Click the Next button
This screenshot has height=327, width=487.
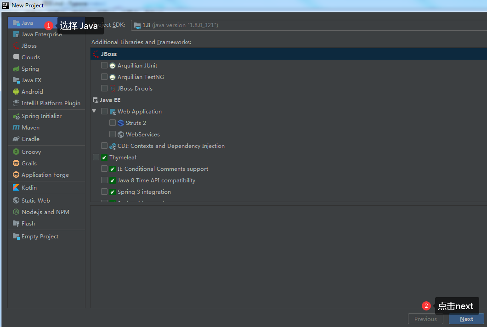pyautogui.click(x=466, y=319)
